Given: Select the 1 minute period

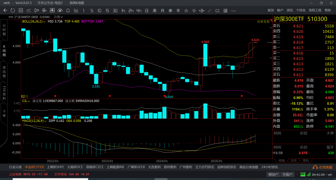Looking at the screenshot, I should coord(84,11).
